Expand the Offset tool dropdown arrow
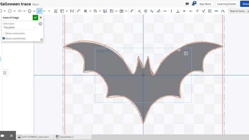Screen dimensions: 249x140 (x=100, y=11)
